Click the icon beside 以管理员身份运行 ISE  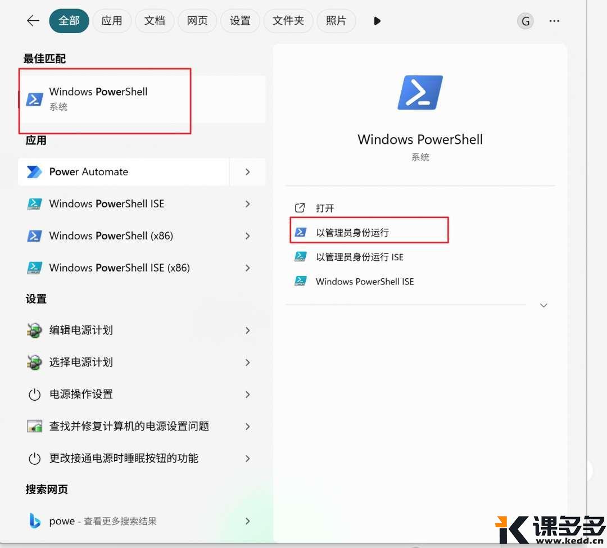pos(300,257)
